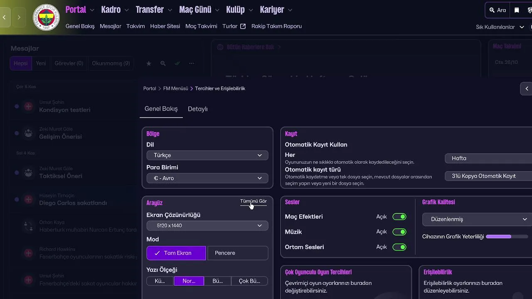
Task: Select the Yeni messages filter tab
Action: tap(41, 64)
